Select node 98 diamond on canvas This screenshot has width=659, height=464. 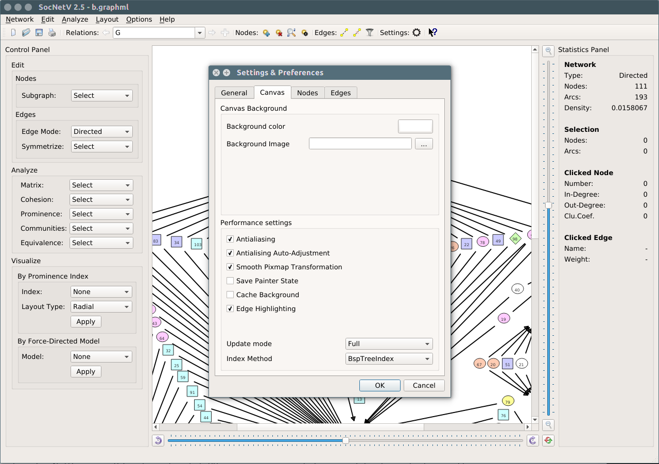515,239
